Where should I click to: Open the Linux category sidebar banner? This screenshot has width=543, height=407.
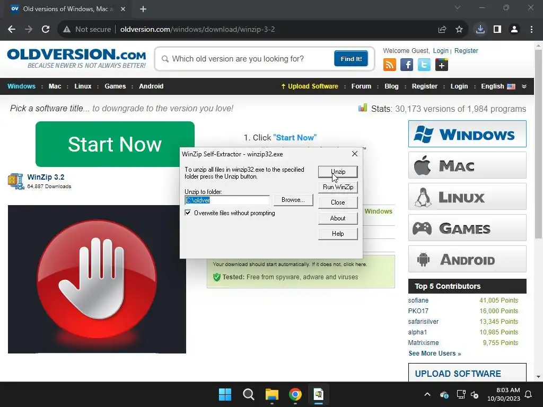coord(467,197)
